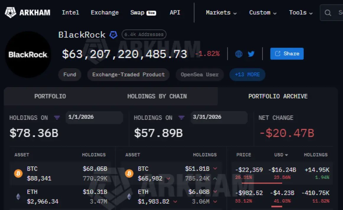The image size is (343, 210).
Task: Click the +14.95K holdings change
Action: click(x=317, y=170)
